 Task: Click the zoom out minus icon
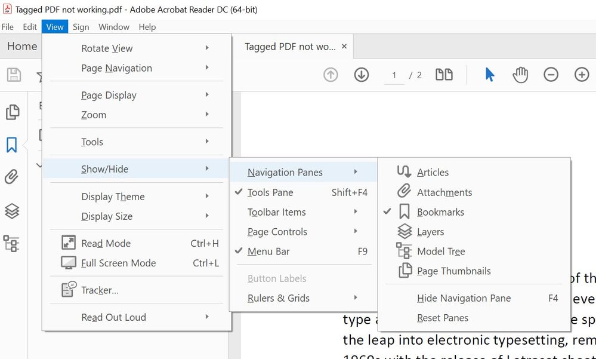click(x=551, y=75)
